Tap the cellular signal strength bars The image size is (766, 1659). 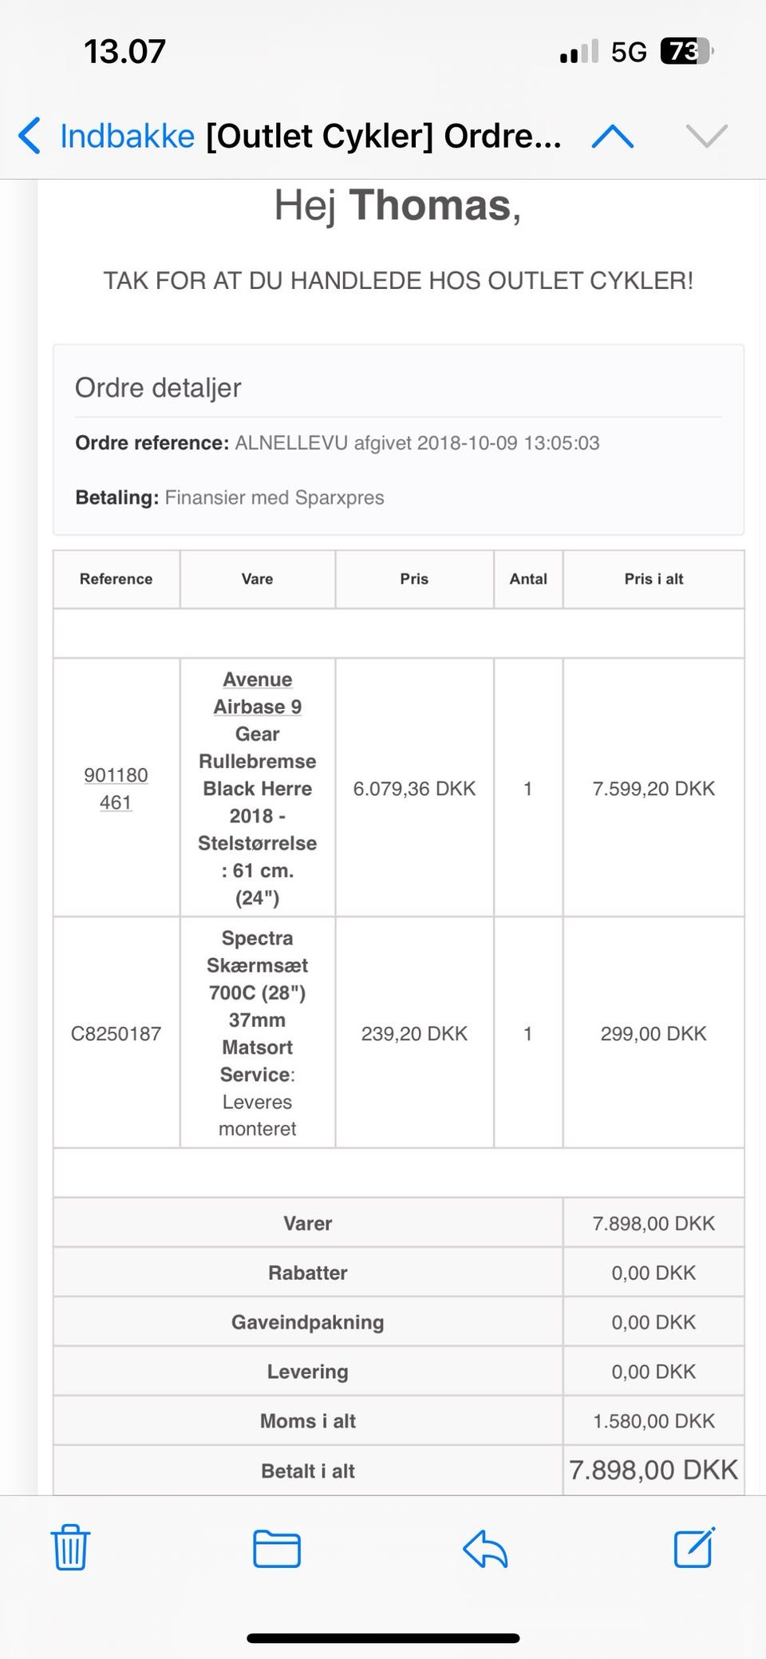pos(578,53)
